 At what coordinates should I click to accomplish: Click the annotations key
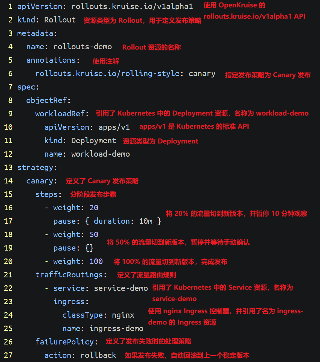51,60
